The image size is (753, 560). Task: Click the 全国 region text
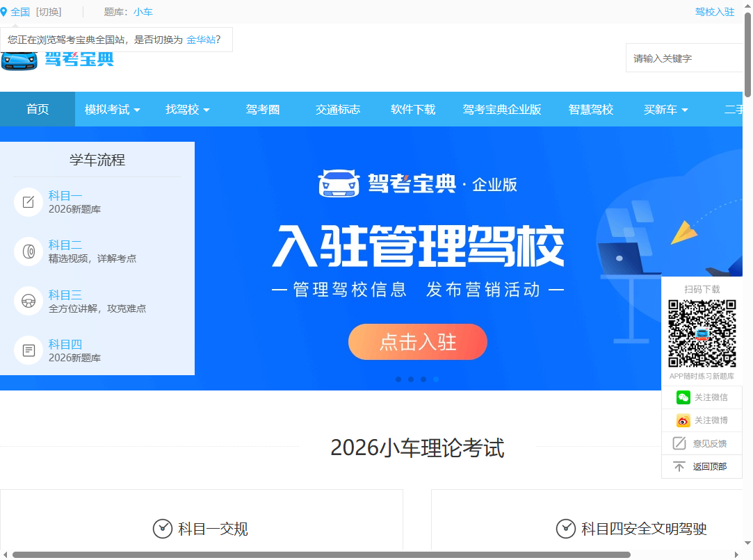tap(20, 12)
